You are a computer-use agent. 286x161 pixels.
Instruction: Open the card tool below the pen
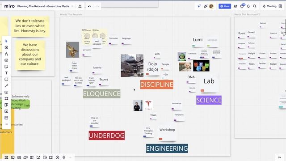[6, 60]
